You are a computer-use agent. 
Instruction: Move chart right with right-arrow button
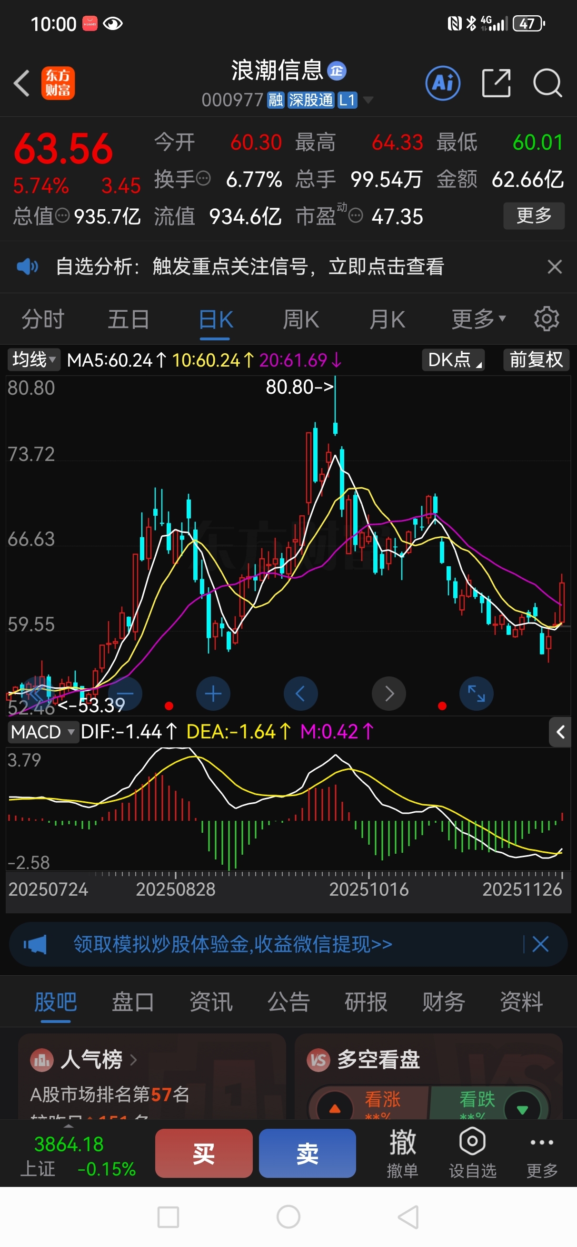click(x=388, y=694)
